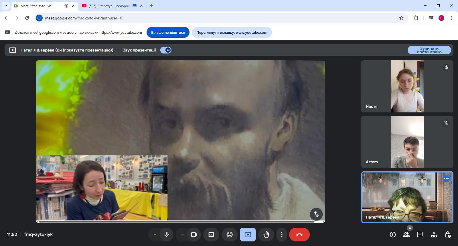This screenshot has height=246, width=458.
Task: Click the casting indicator on YouTube tab
Action: pos(135,6)
